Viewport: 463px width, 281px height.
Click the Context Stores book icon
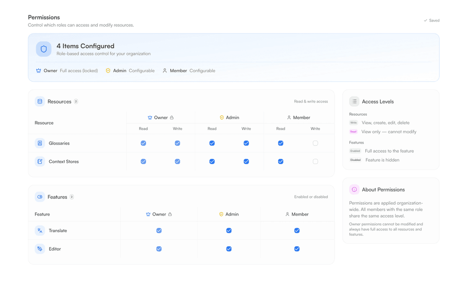[40, 161]
